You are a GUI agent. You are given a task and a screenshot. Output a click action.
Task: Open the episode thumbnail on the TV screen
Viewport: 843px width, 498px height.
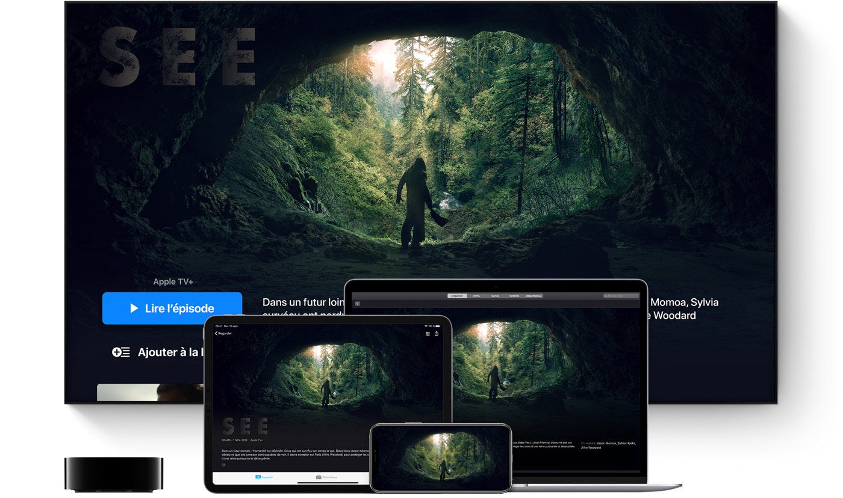click(151, 393)
